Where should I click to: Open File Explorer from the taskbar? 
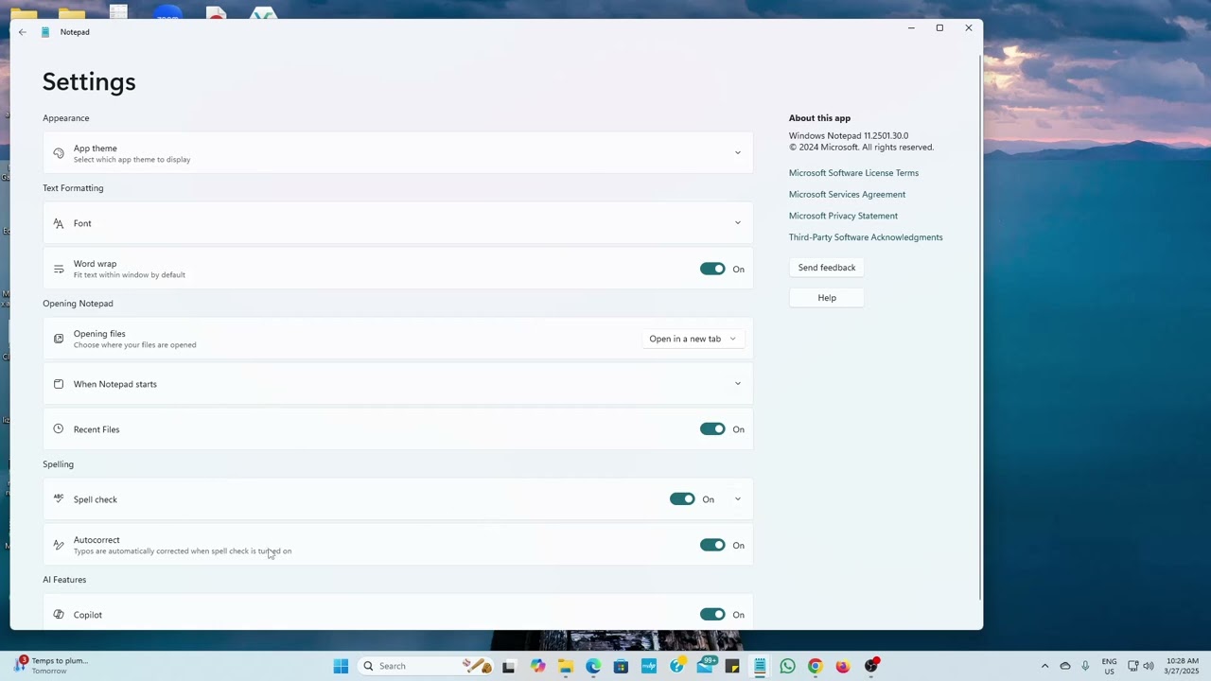pos(565,666)
